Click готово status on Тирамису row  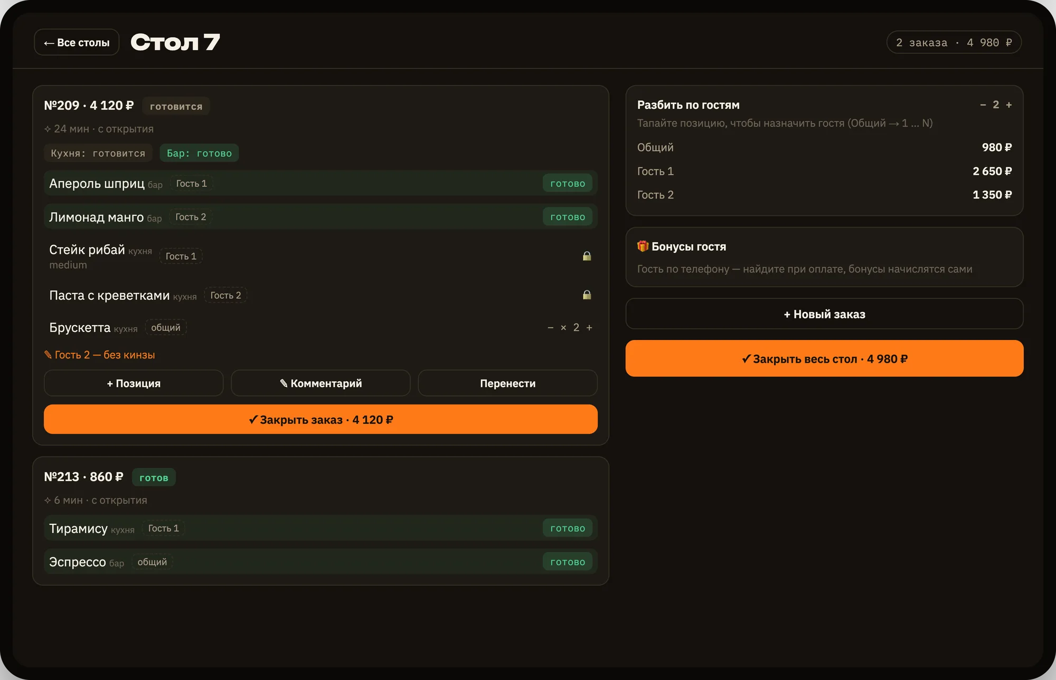point(568,528)
